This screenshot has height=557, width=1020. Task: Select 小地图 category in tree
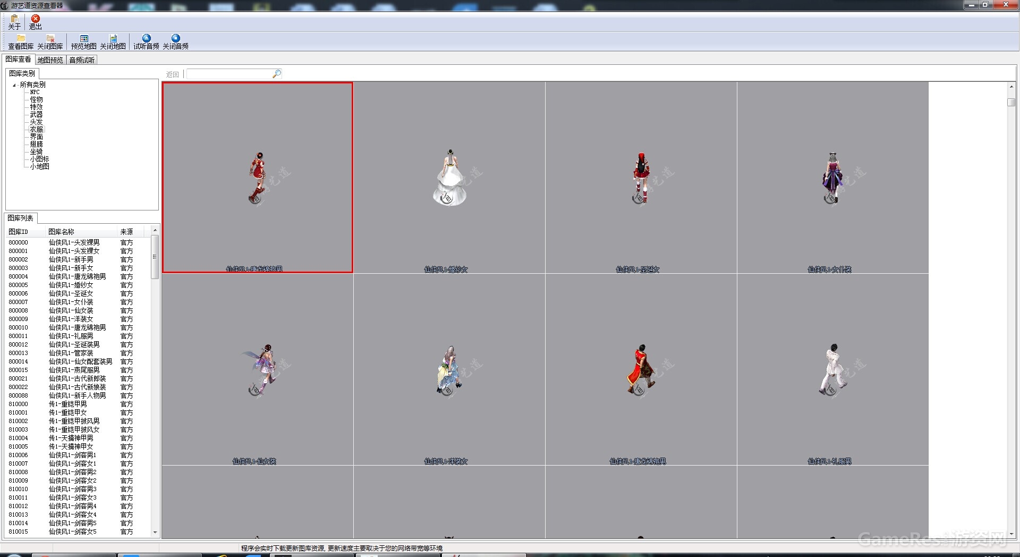point(39,166)
